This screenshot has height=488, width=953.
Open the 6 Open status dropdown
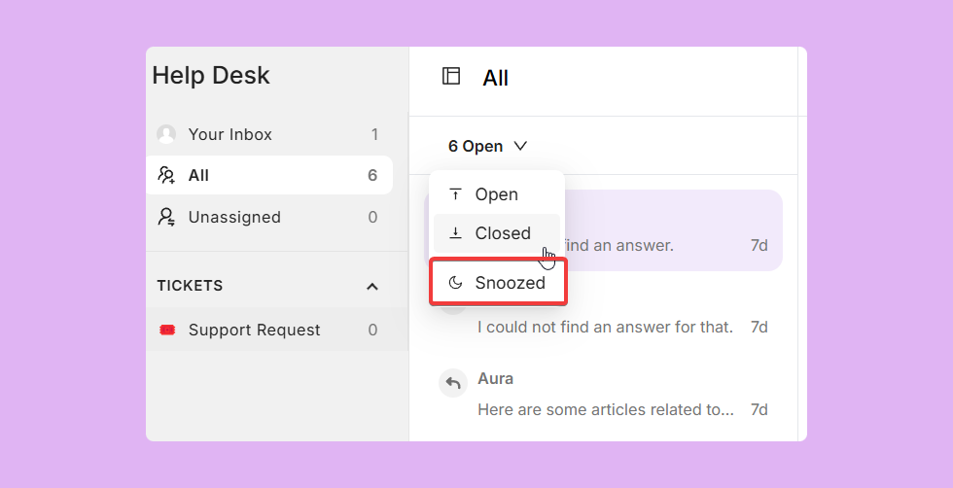pyautogui.click(x=487, y=147)
